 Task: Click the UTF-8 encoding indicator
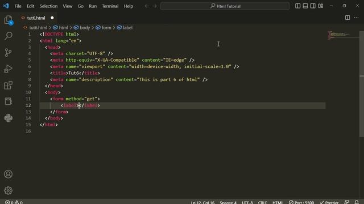(x=247, y=202)
